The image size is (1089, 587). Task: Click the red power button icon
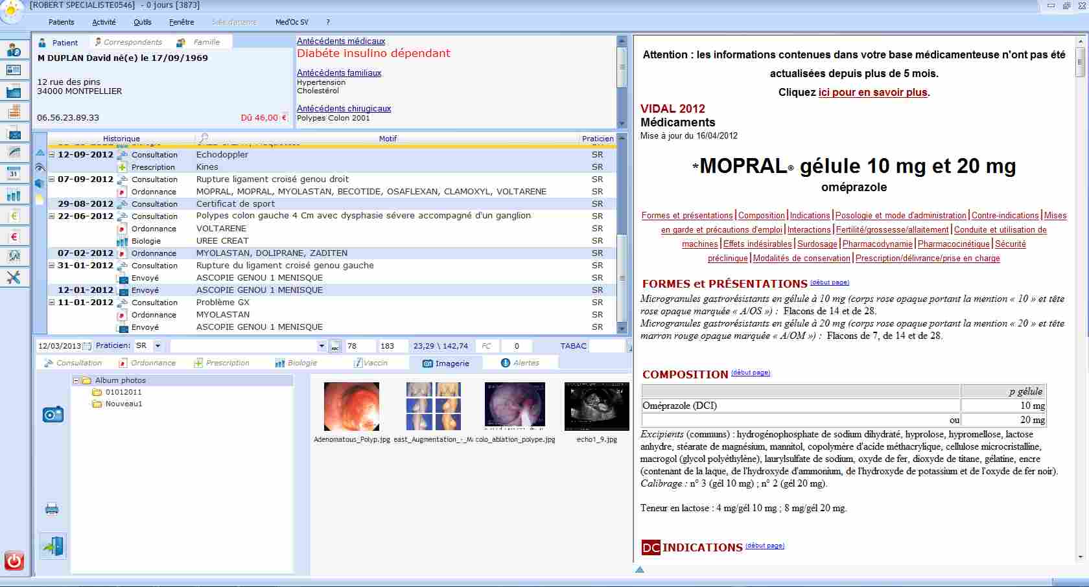click(14, 560)
